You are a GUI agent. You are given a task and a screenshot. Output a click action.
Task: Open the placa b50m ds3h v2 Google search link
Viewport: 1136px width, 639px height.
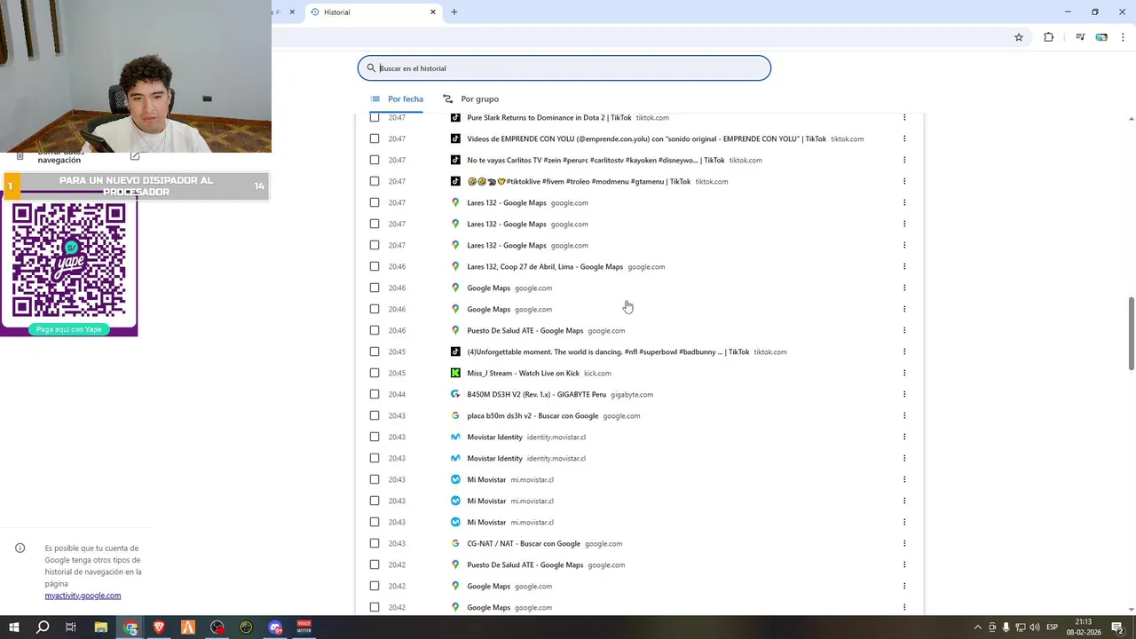(532, 415)
